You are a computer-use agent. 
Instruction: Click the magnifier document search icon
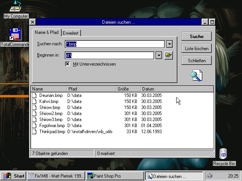coord(197,75)
